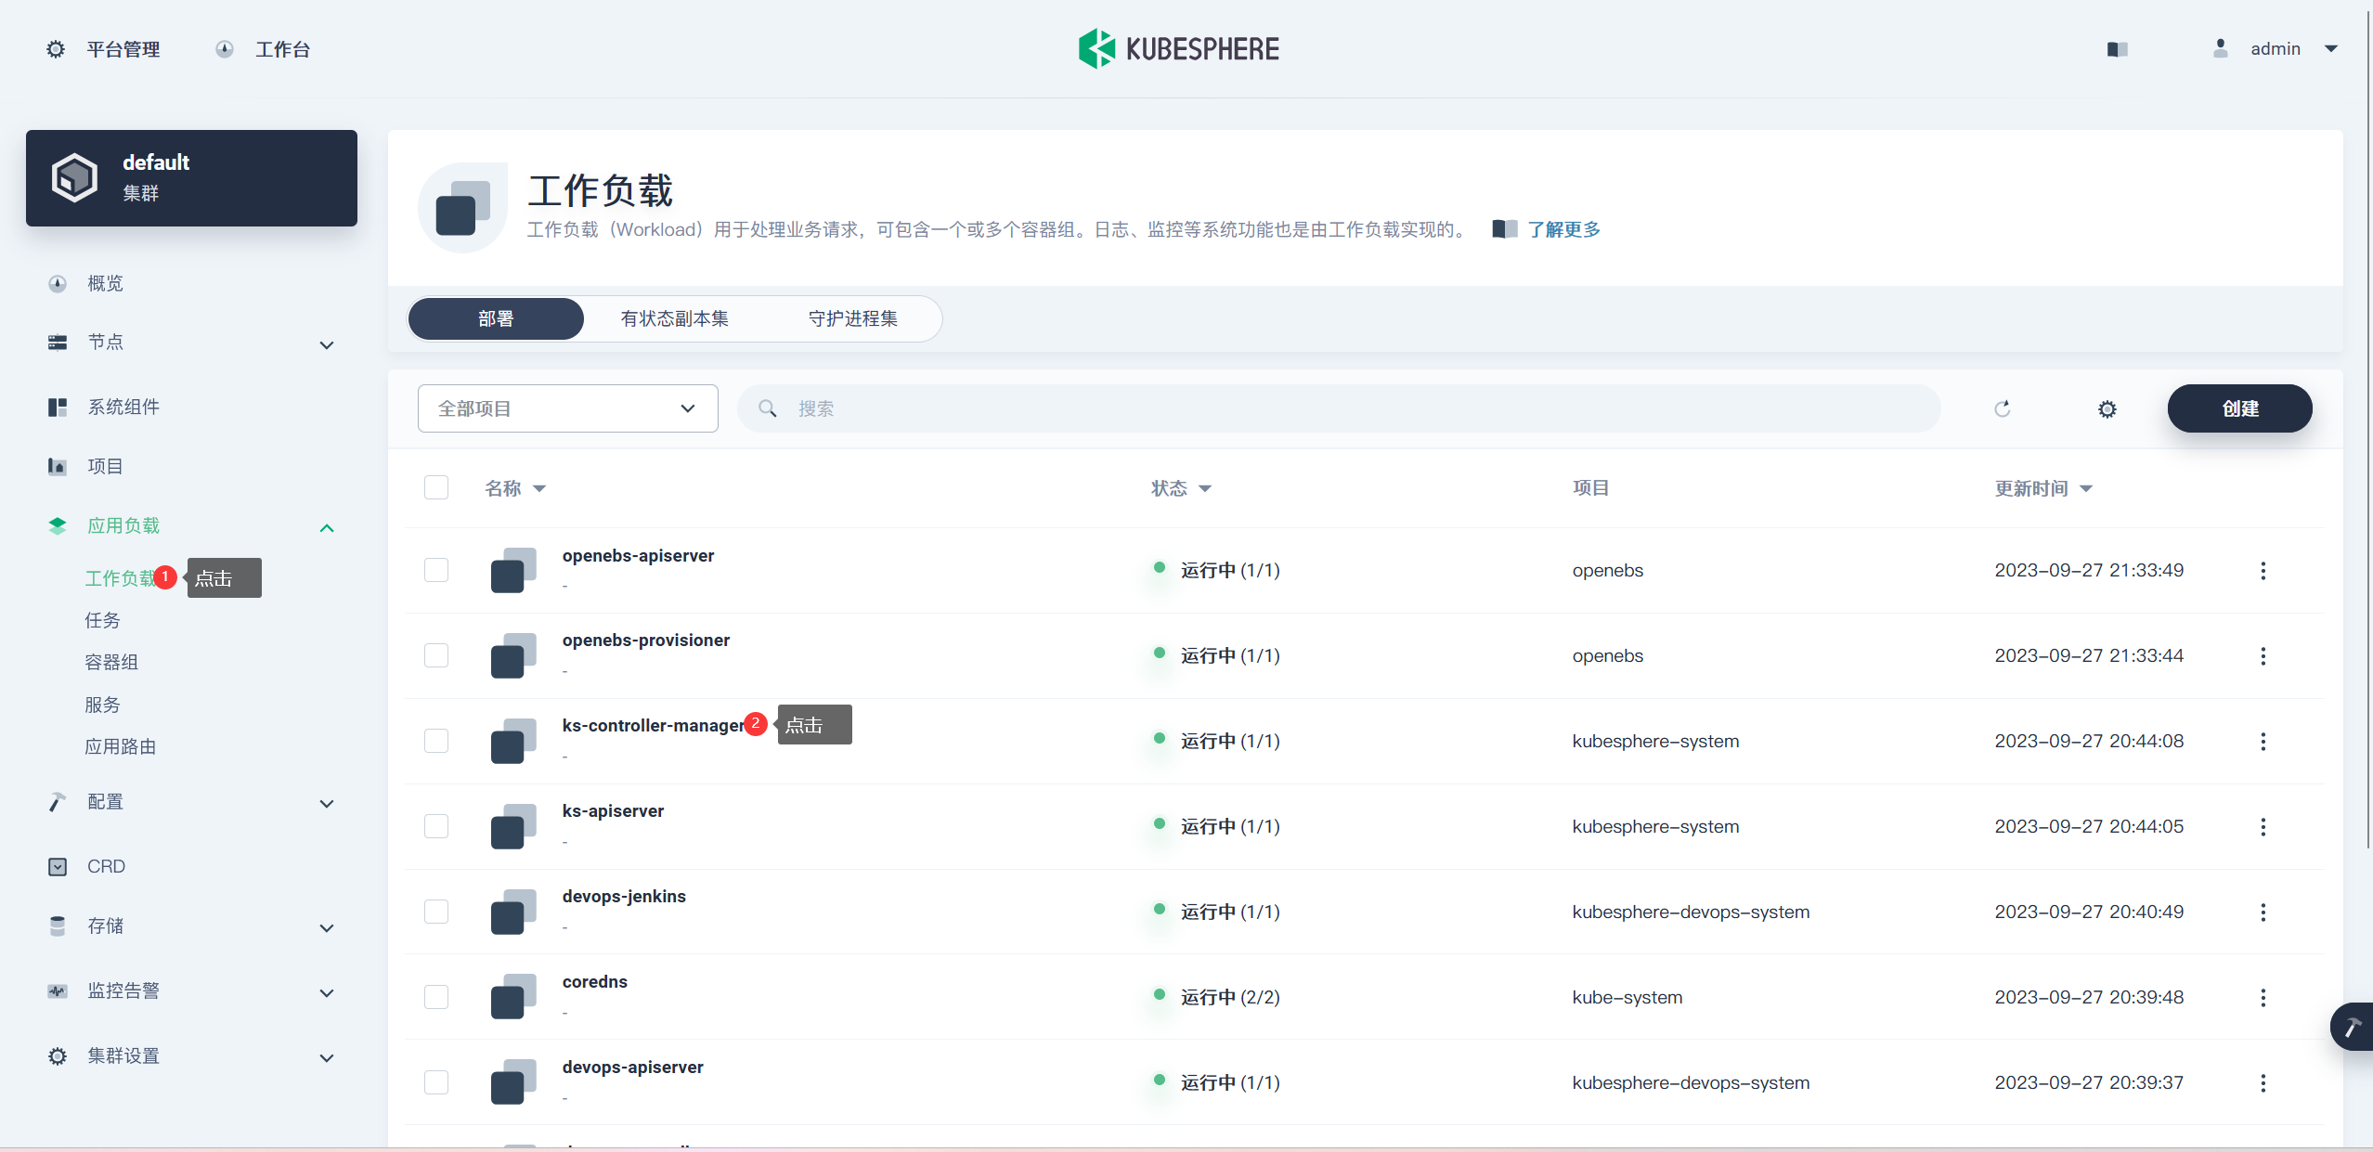Expand the 节点 nodes menu
This screenshot has width=2373, height=1152.
[x=327, y=345]
